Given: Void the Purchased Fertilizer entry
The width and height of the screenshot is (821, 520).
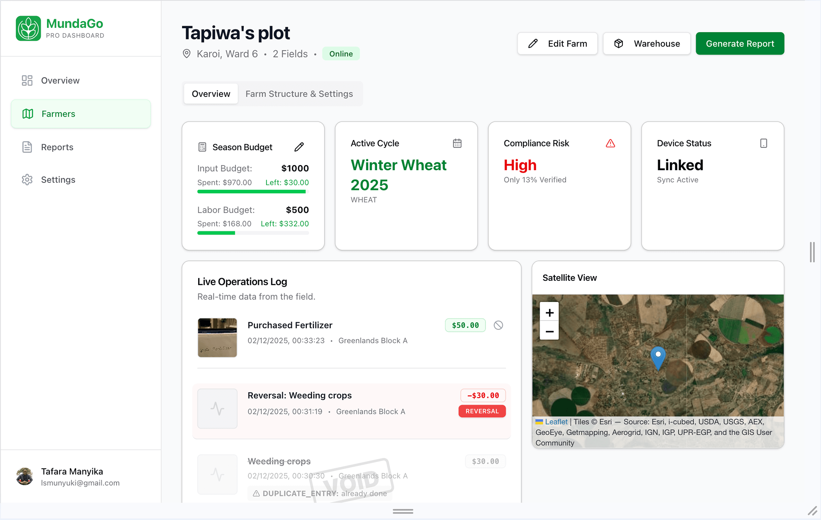Looking at the screenshot, I should (498, 325).
